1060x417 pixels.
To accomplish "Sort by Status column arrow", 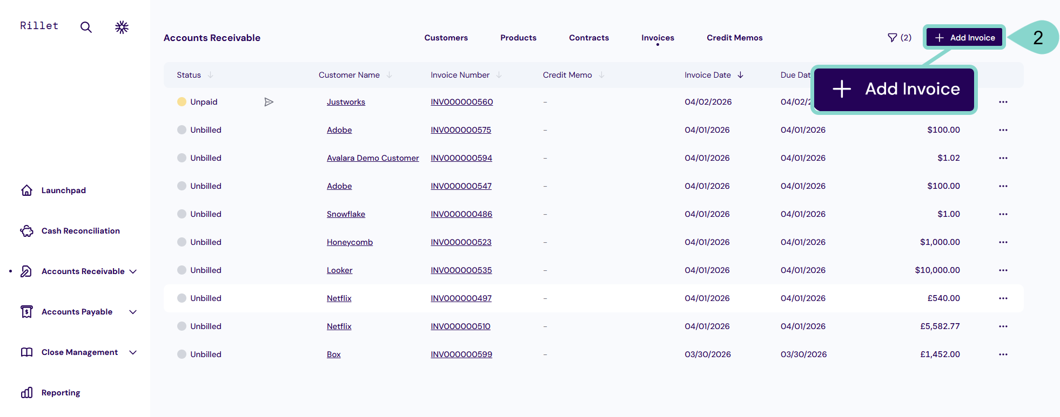I will pos(210,75).
